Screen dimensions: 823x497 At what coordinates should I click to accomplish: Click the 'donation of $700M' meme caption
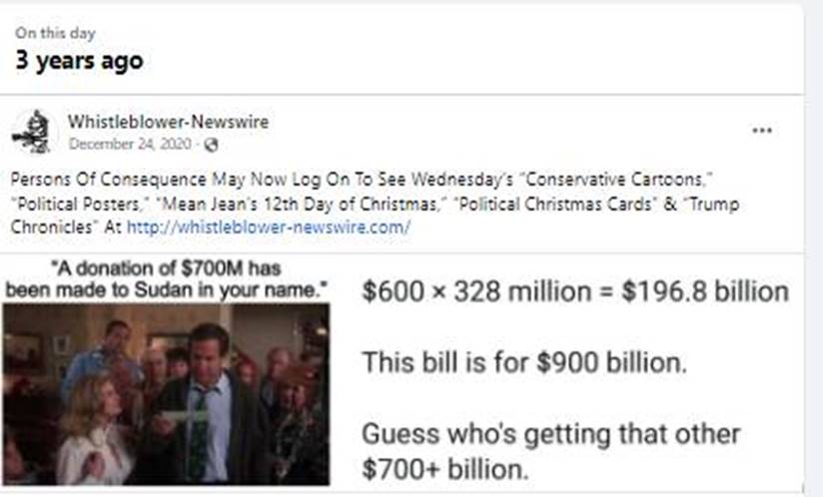[166, 278]
